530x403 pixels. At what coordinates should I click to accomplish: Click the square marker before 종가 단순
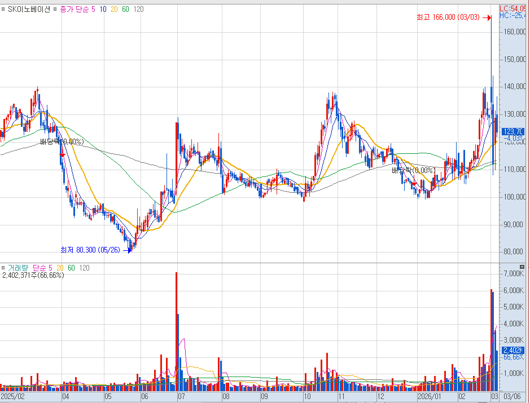pos(55,10)
